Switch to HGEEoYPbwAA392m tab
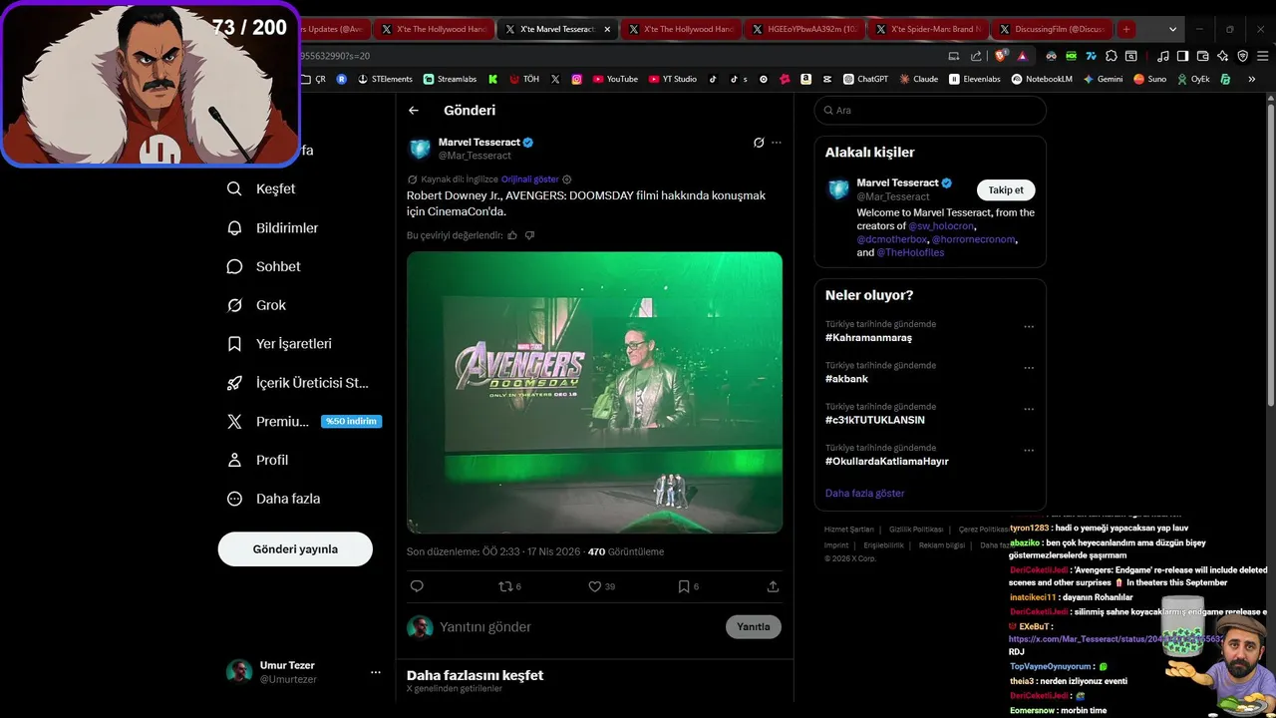This screenshot has width=1276, height=718. tap(805, 30)
